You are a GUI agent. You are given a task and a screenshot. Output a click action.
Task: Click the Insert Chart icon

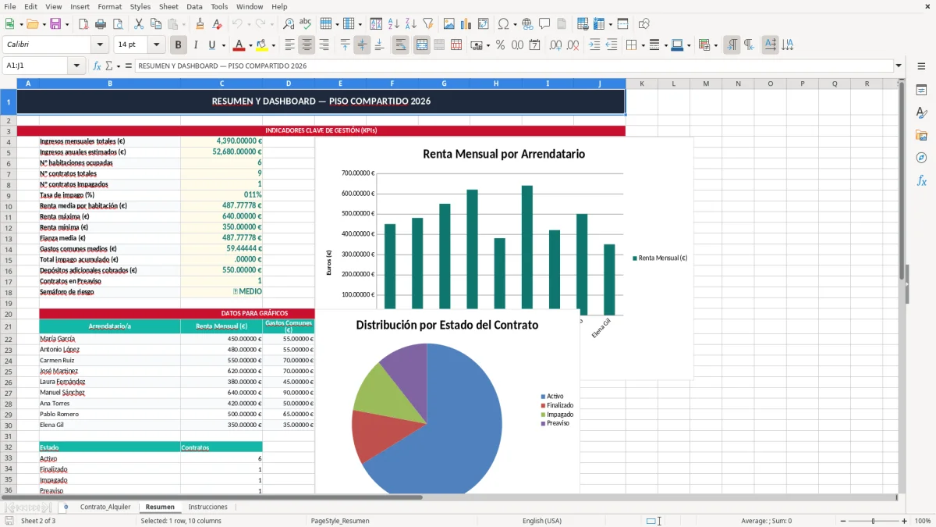[466, 24]
